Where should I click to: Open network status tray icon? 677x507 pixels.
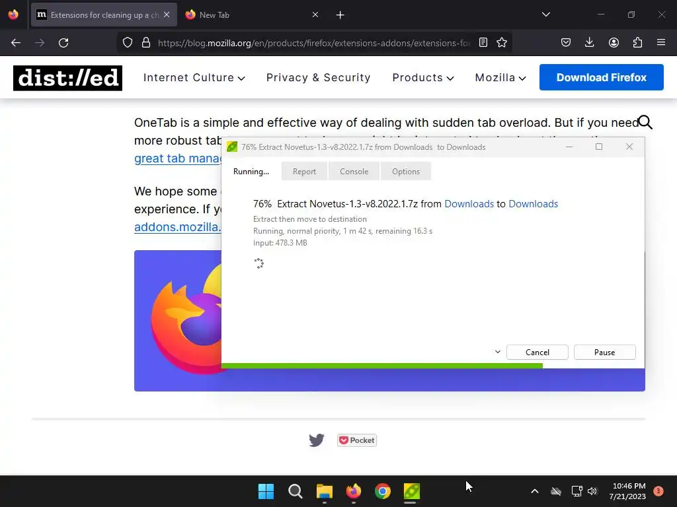tap(577, 491)
